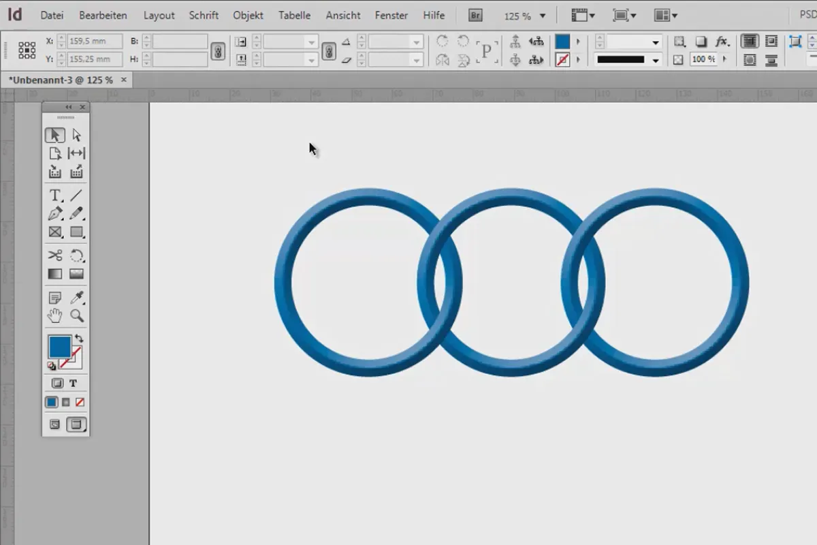Expand the stroke color flyout arrow
The width and height of the screenshot is (817, 545).
(578, 60)
